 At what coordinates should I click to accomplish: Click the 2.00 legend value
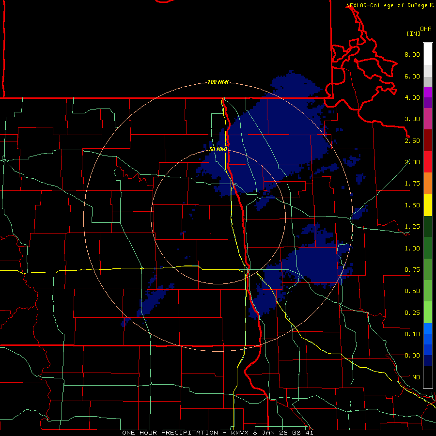tap(412, 162)
